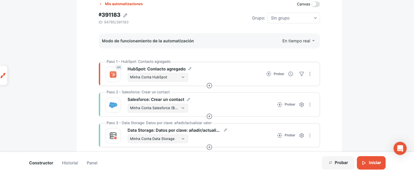414x172 pixels.
Task: Click the Data Storage: Datos por clave step title
Action: tap(174, 130)
